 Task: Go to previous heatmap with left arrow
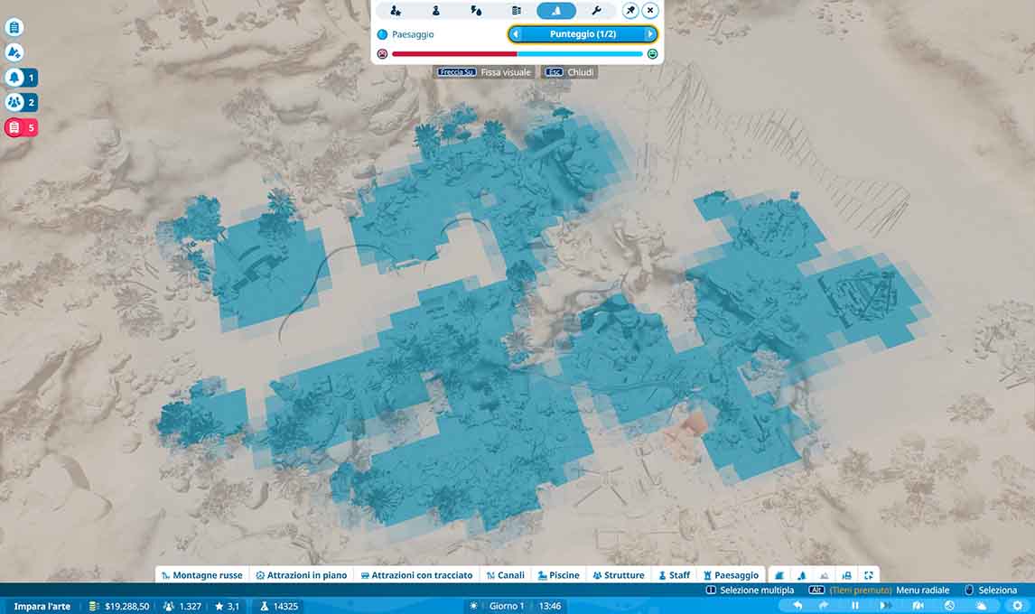tap(516, 34)
